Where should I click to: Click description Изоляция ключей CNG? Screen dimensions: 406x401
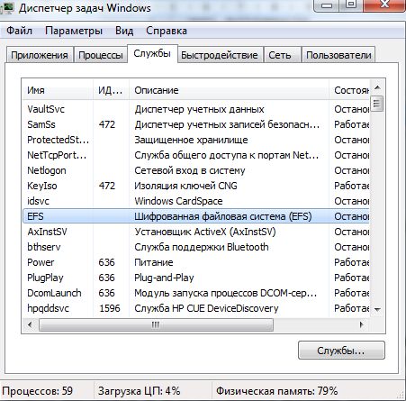[x=185, y=186]
